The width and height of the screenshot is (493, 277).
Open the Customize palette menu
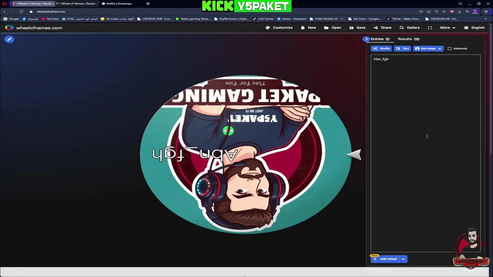tap(279, 28)
